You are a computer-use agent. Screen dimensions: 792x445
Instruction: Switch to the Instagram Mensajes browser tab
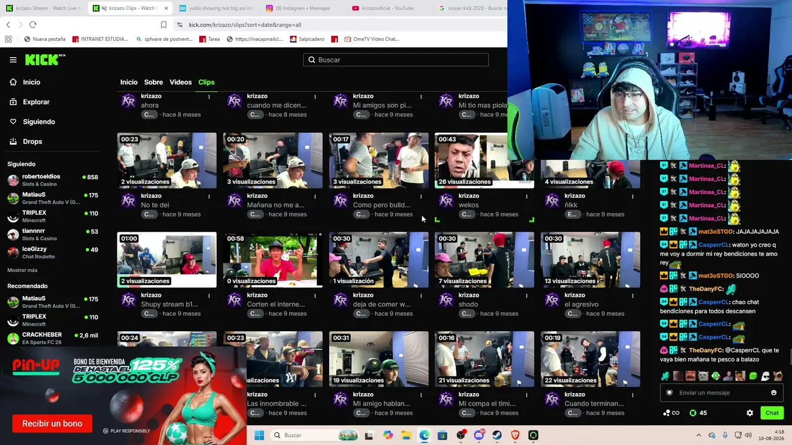[302, 8]
